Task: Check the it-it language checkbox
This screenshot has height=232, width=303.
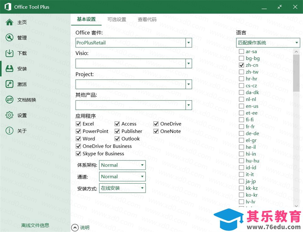Action: tap(241, 174)
